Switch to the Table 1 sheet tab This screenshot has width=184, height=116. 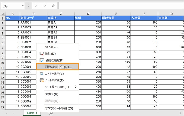point(32,113)
